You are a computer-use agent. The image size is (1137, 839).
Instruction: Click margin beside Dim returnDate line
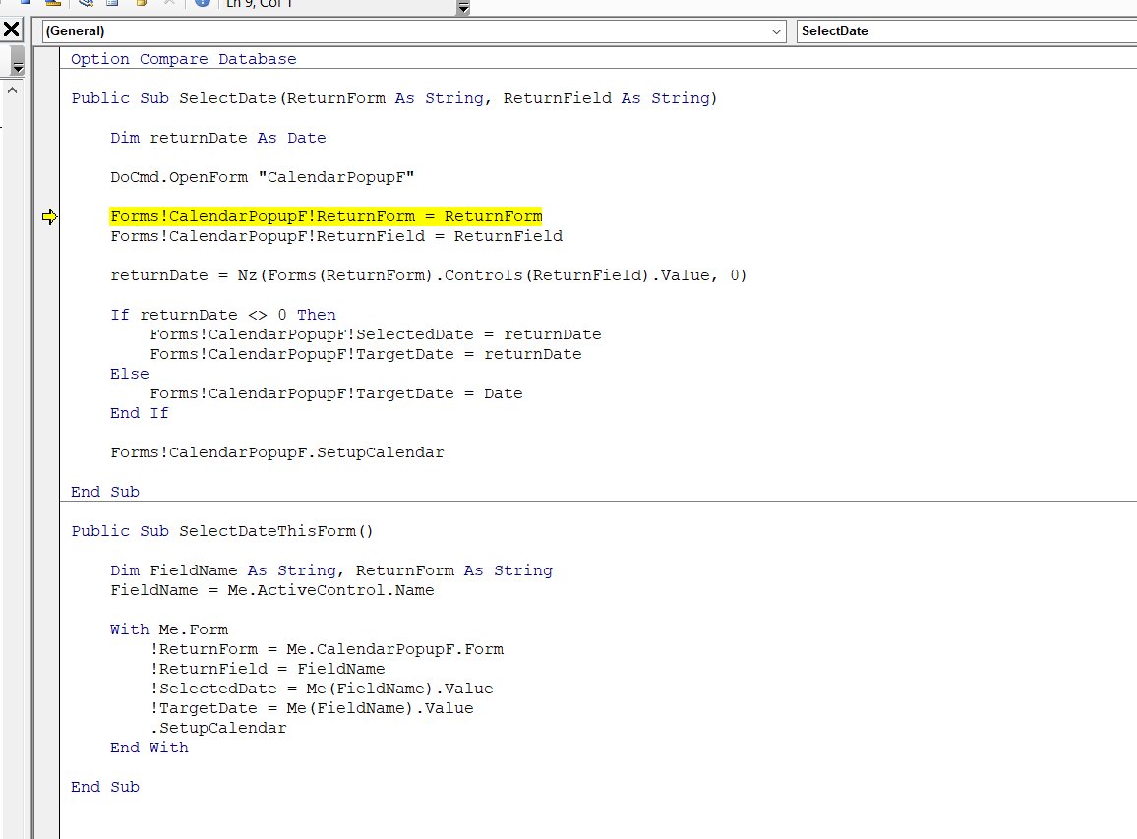pos(46,139)
